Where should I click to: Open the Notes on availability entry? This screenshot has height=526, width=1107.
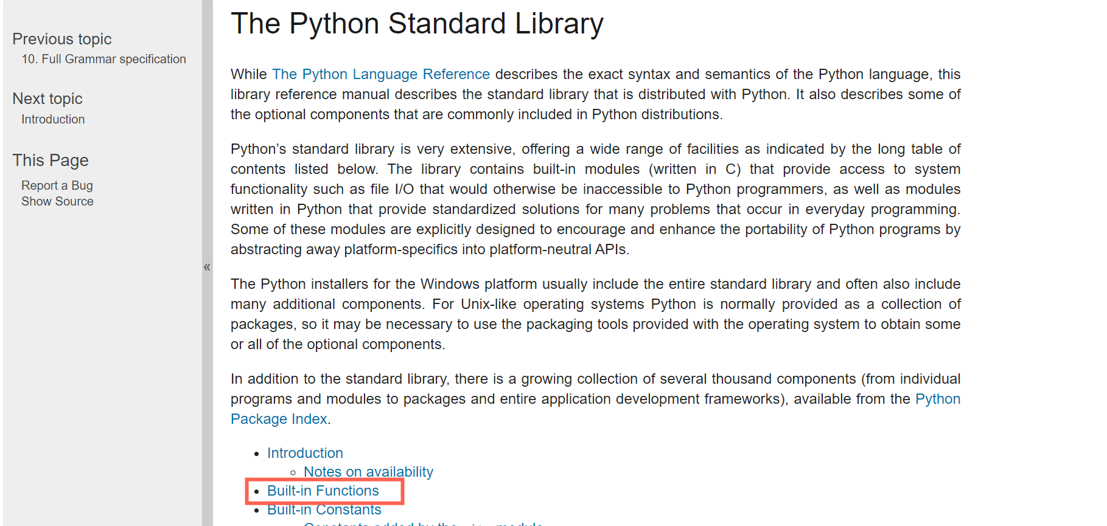[x=368, y=472]
